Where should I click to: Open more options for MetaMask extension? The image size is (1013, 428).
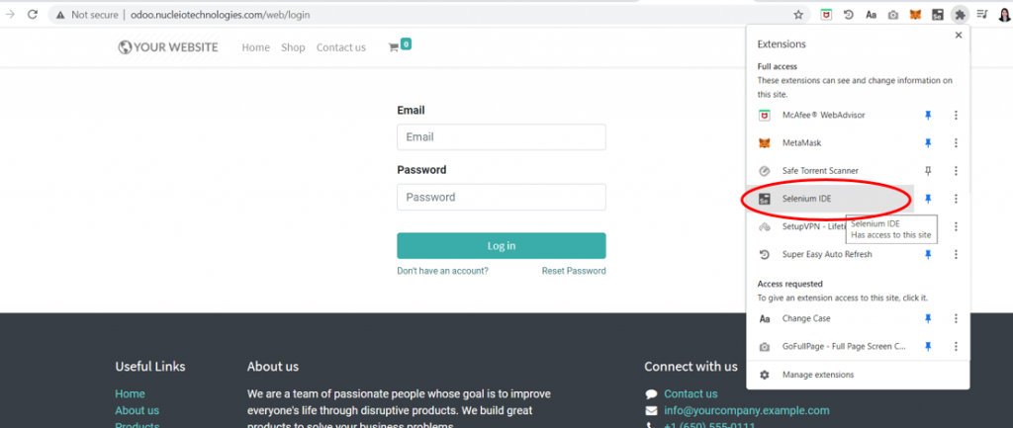tap(957, 143)
